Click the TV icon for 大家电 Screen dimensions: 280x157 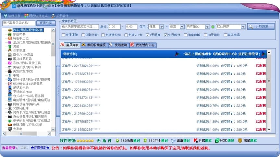(x=10, y=129)
